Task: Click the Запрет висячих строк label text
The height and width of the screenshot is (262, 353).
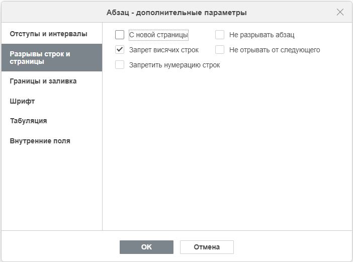Action: coord(164,50)
